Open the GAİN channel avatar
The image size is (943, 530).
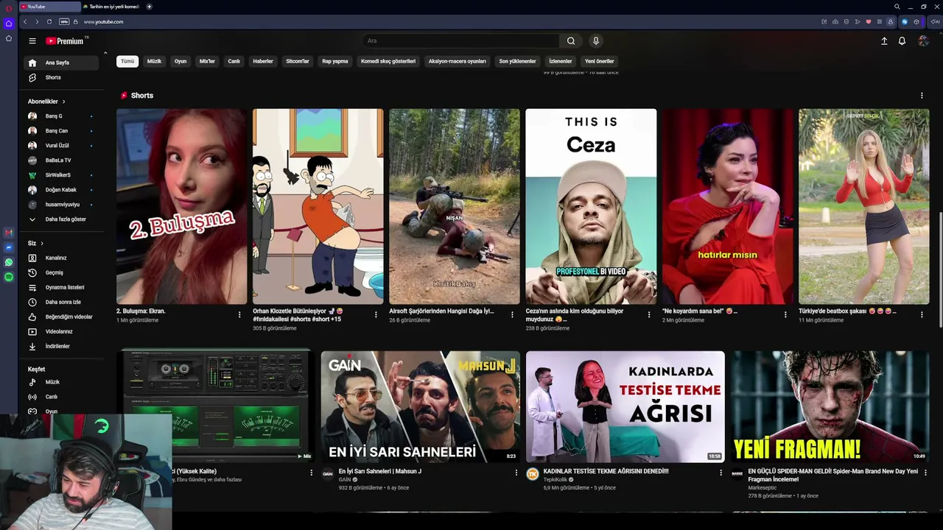coord(327,473)
